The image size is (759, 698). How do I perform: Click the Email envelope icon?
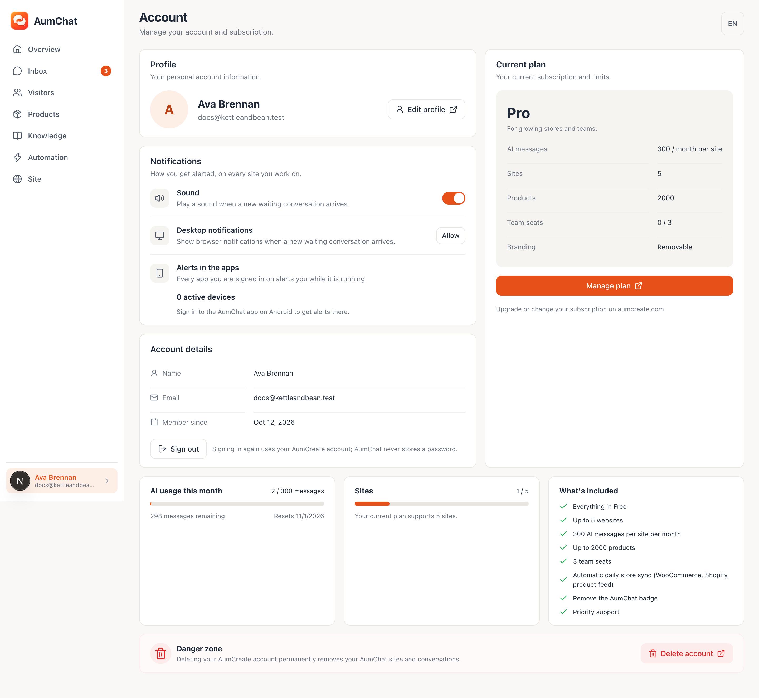pyautogui.click(x=154, y=398)
